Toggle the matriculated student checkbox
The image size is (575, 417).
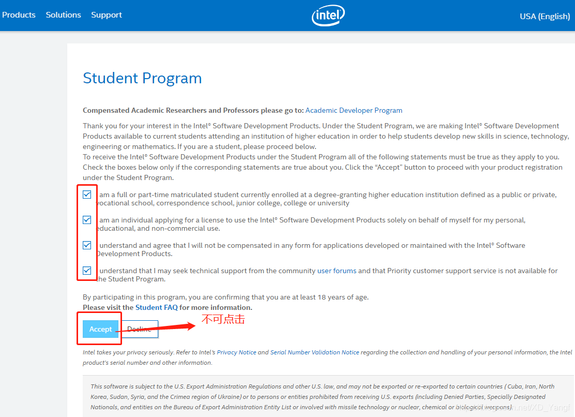point(87,195)
